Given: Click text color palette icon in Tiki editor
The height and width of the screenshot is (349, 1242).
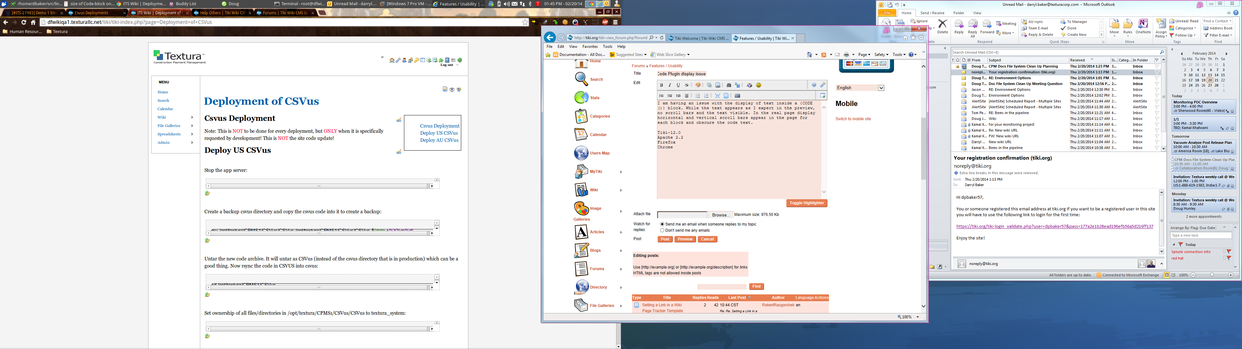Looking at the screenshot, I should tap(698, 85).
